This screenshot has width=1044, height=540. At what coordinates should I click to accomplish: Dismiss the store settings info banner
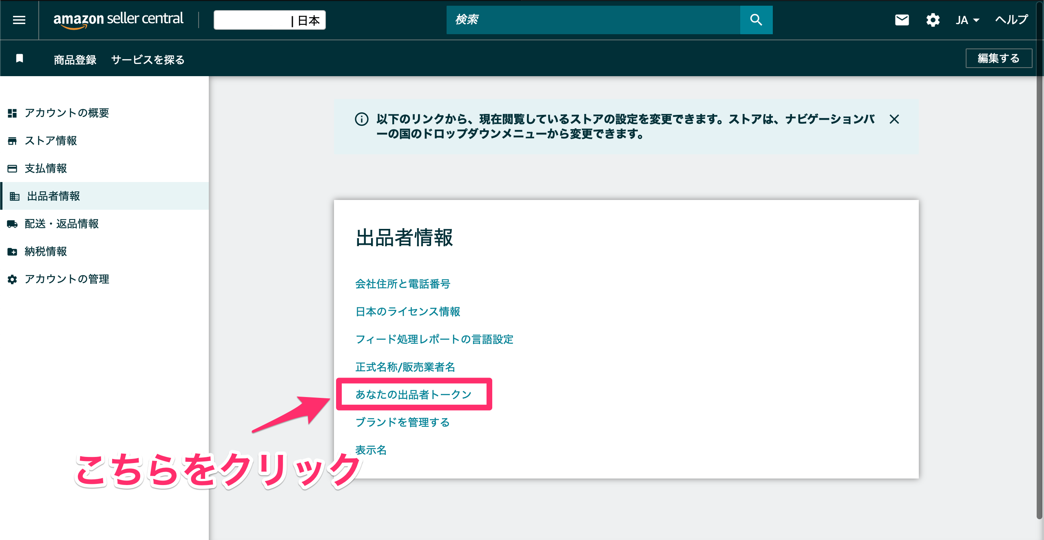tap(895, 119)
